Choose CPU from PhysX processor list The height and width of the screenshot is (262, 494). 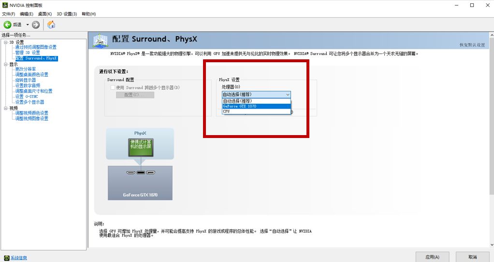click(256, 111)
